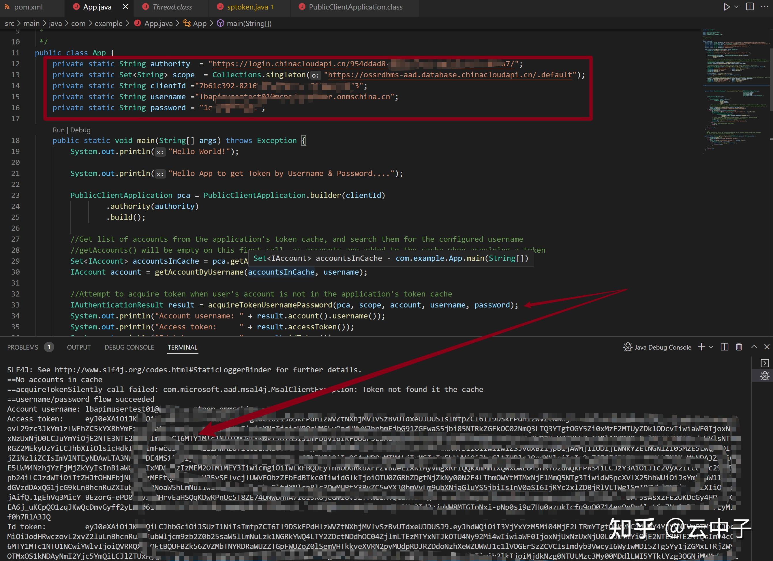Split the editor right
The image size is (773, 561).
coord(750,7)
